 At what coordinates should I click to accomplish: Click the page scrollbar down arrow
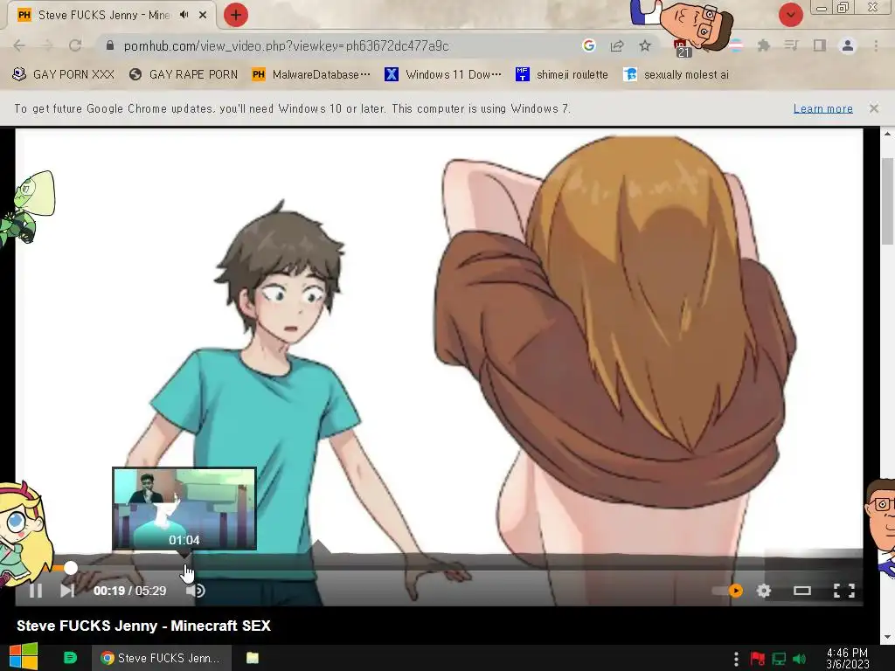(888, 637)
